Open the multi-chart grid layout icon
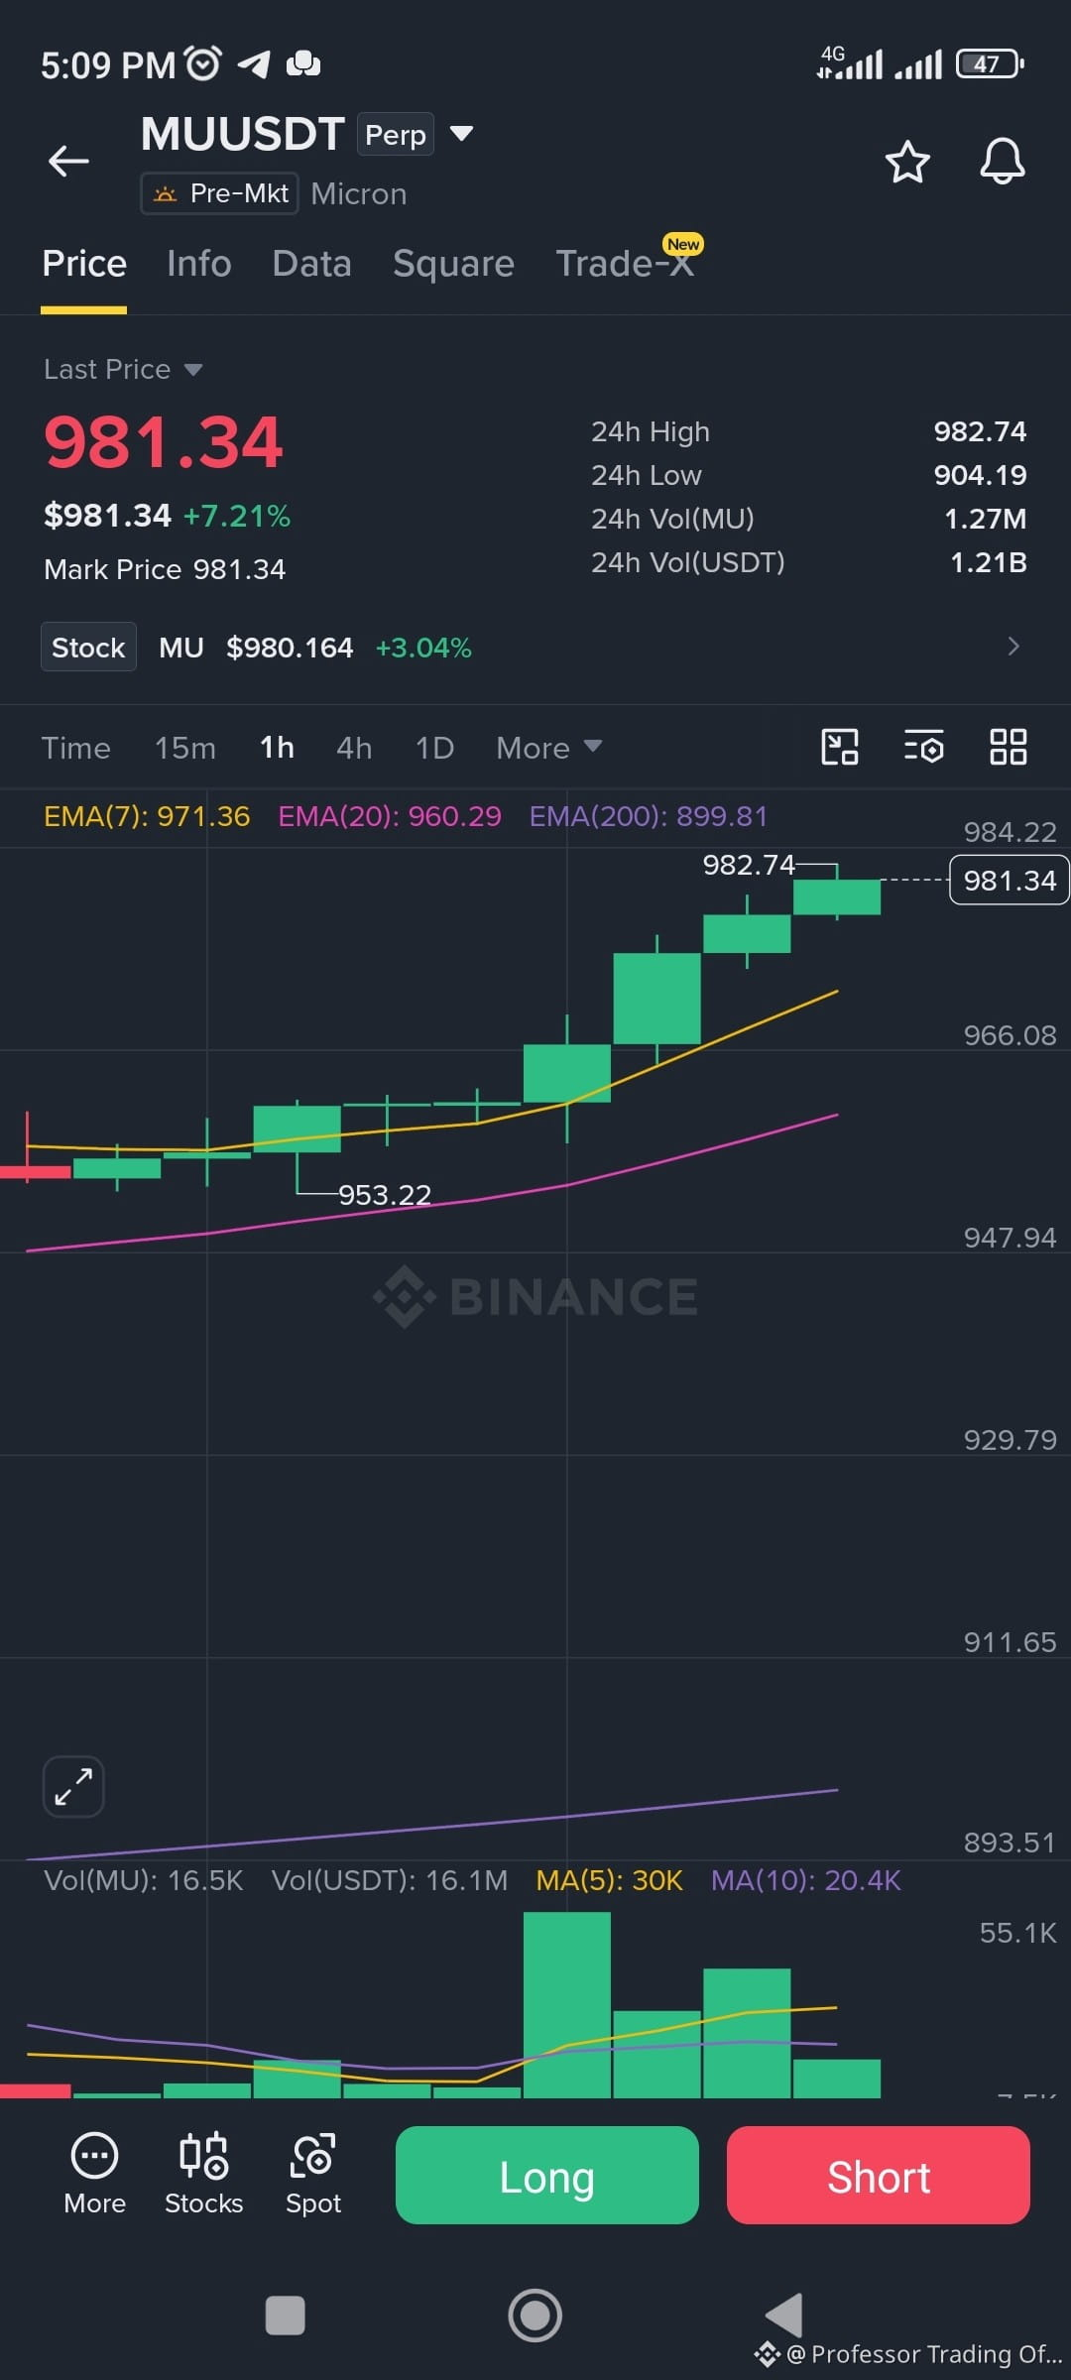This screenshot has width=1071, height=2380. point(1008,747)
